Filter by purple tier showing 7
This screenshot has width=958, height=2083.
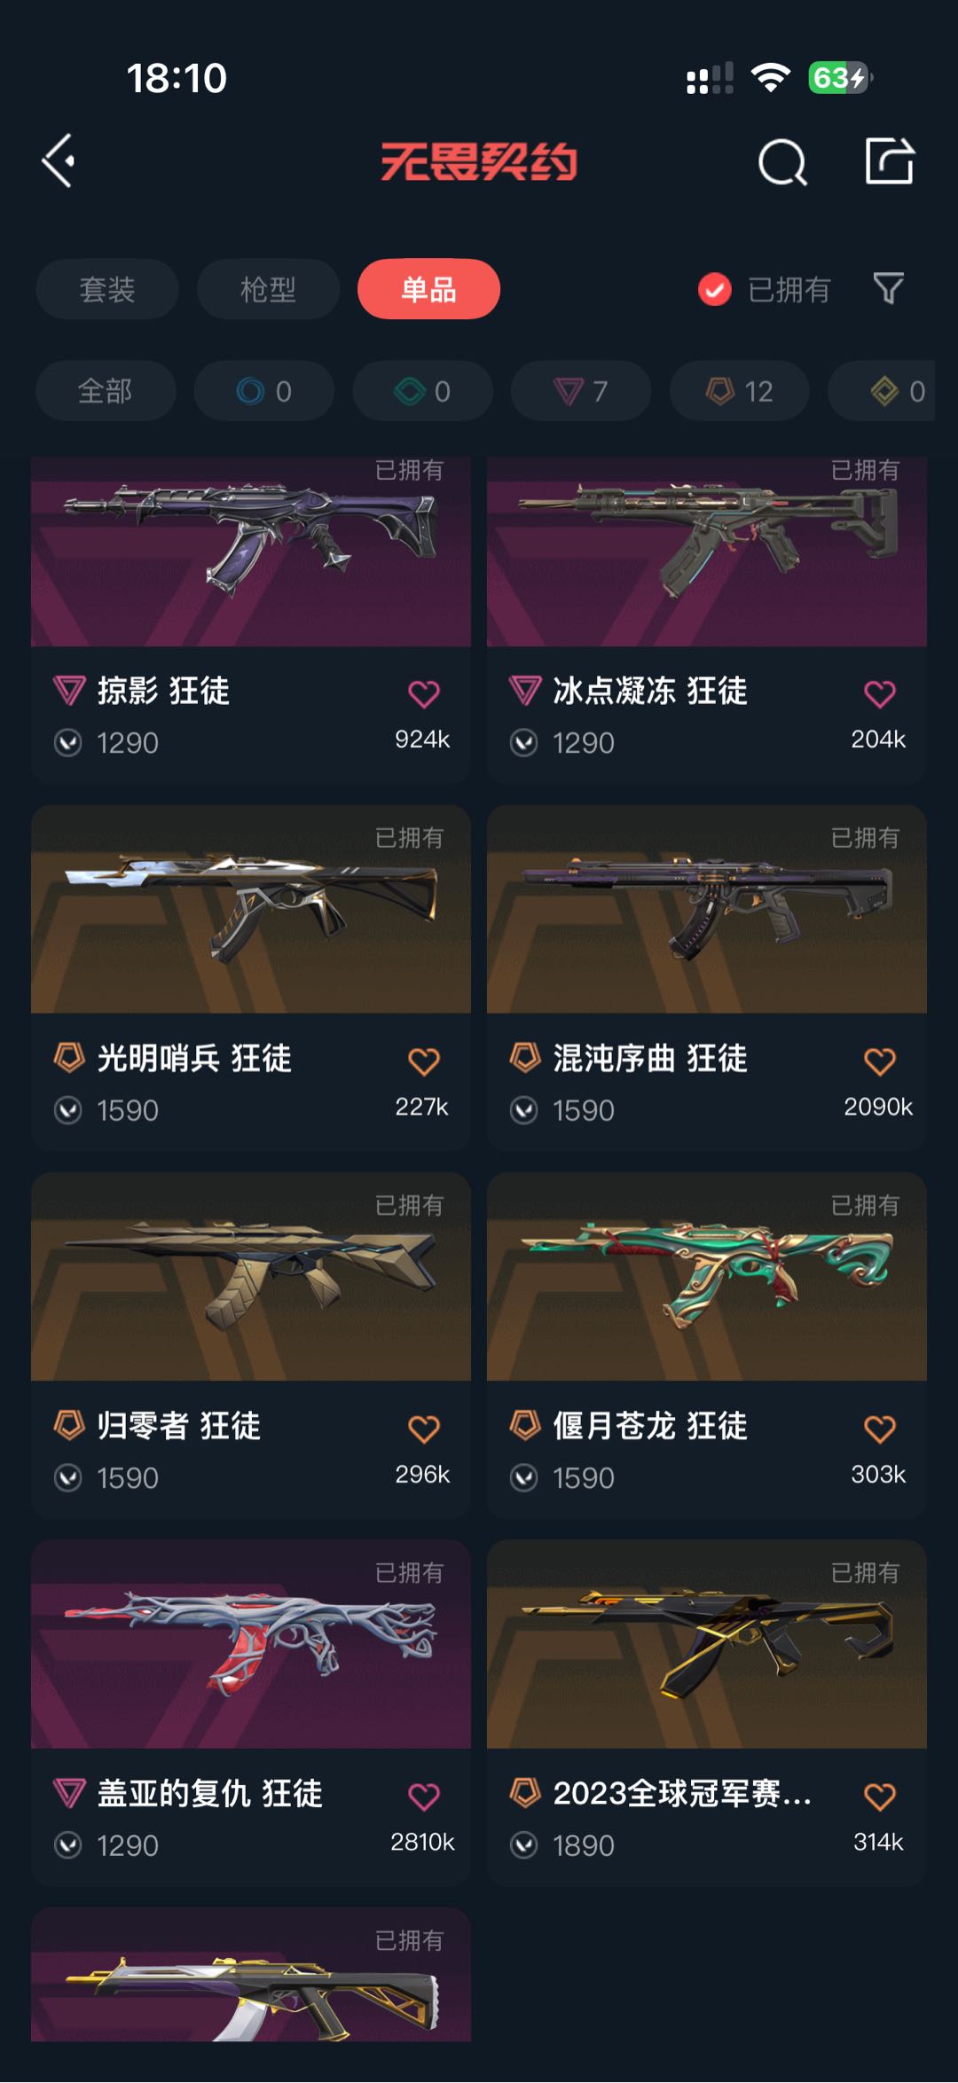point(581,390)
